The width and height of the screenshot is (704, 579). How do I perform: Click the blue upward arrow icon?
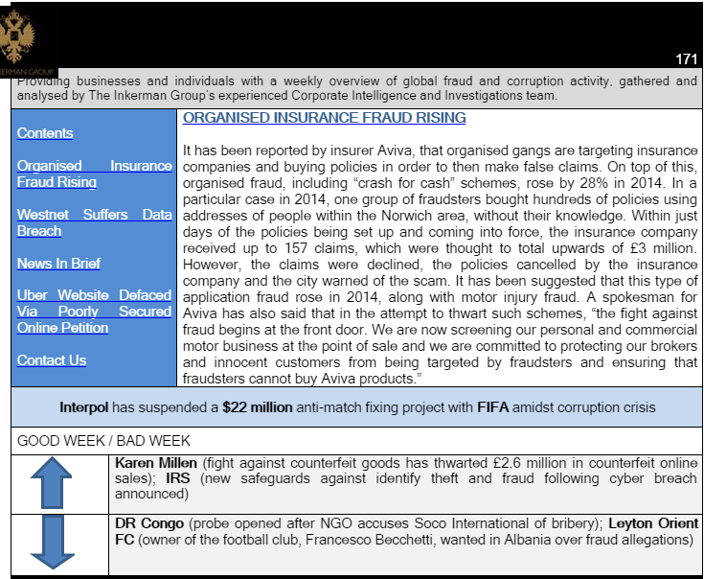(x=52, y=483)
